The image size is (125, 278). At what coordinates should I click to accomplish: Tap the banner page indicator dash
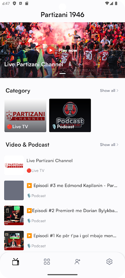click(x=62, y=73)
